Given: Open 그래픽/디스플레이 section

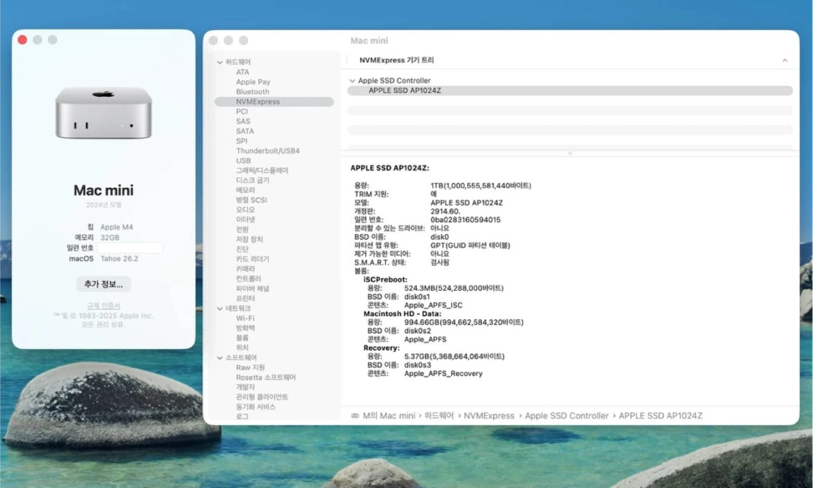Looking at the screenshot, I should pos(261,170).
